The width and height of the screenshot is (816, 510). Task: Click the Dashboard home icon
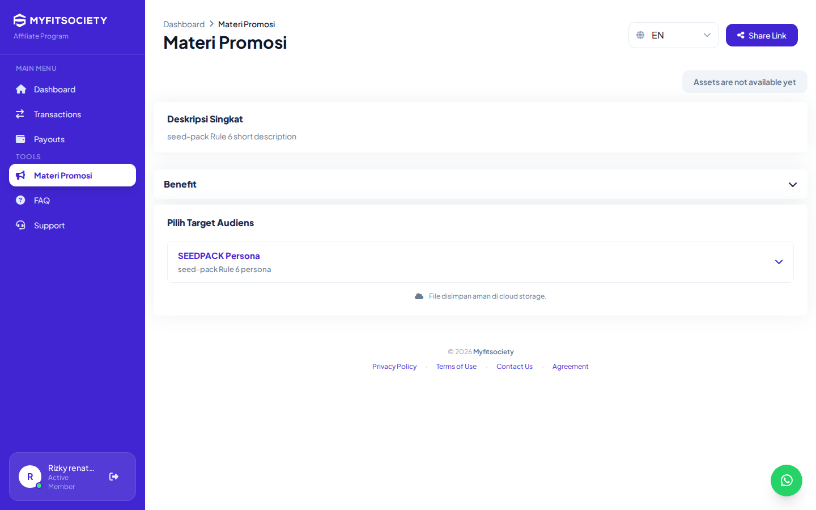tap(21, 89)
